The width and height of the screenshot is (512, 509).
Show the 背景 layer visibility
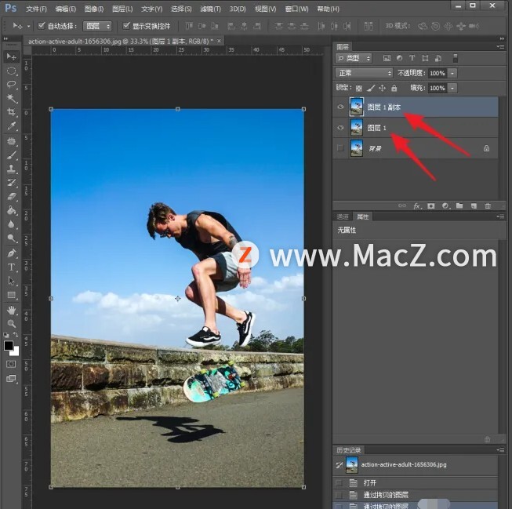click(x=340, y=147)
